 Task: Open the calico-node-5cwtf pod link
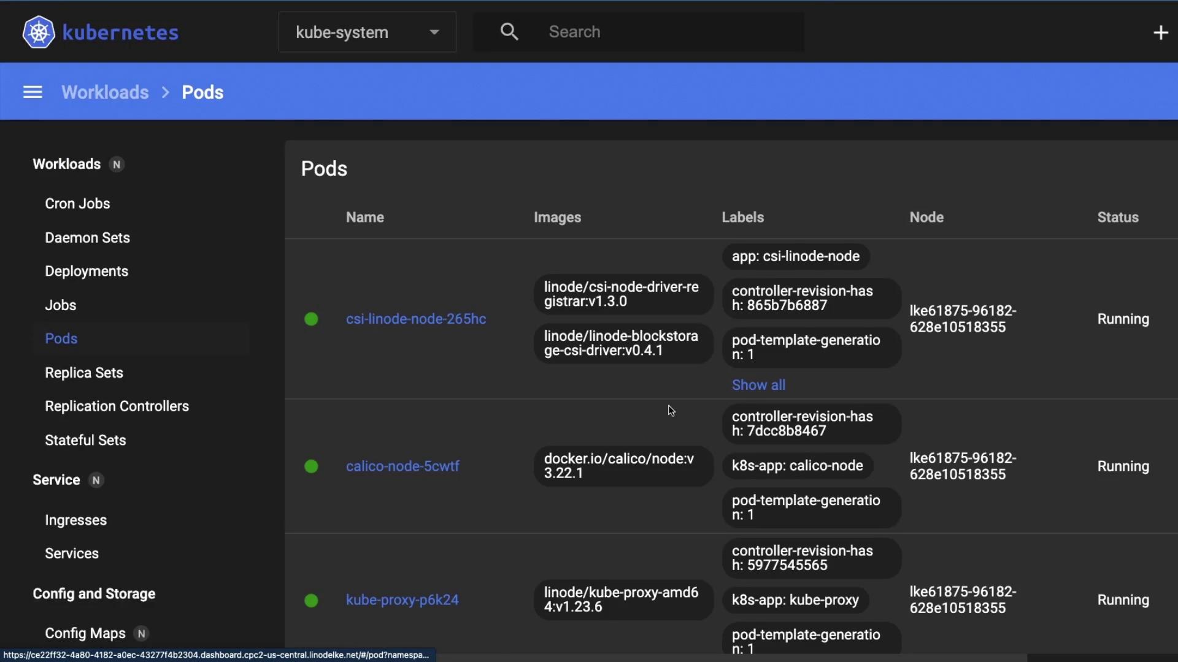coord(402,466)
